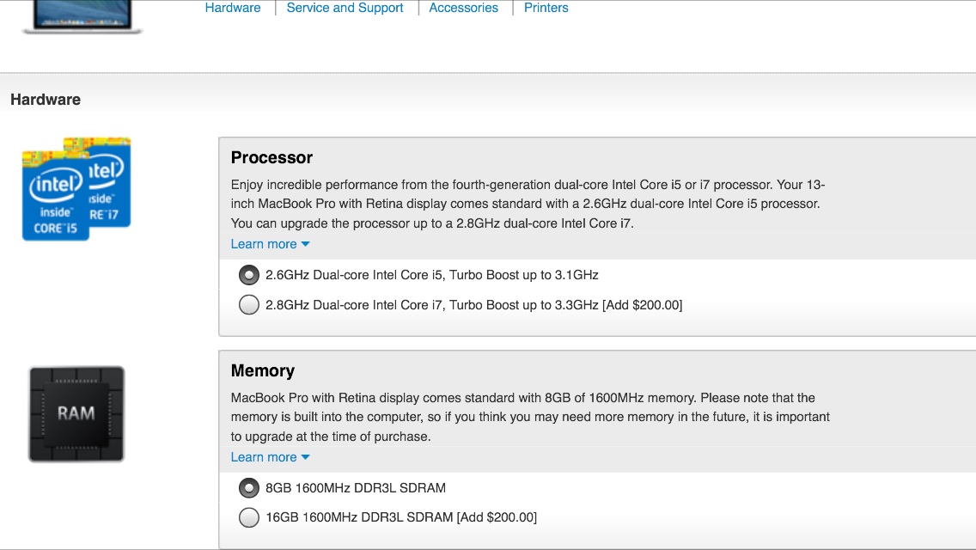Open the Service and Support tab
976x550 pixels.
(345, 8)
